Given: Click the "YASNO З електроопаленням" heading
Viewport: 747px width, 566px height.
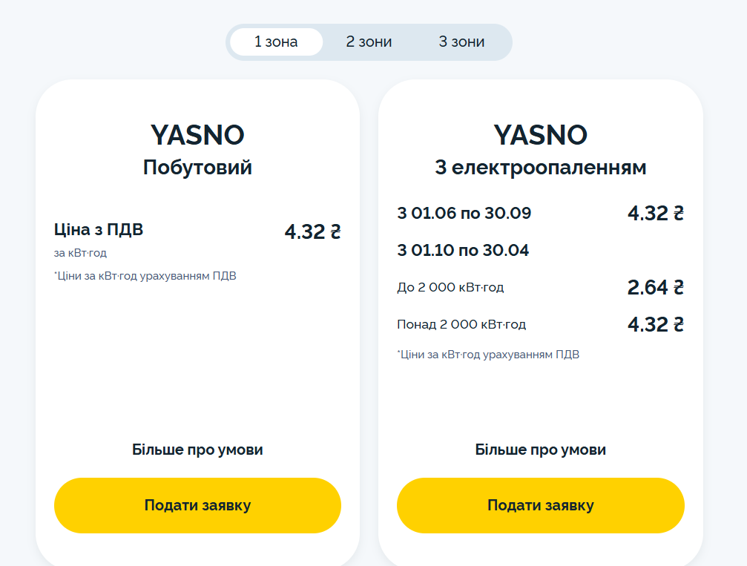Looking at the screenshot, I should [541, 148].
